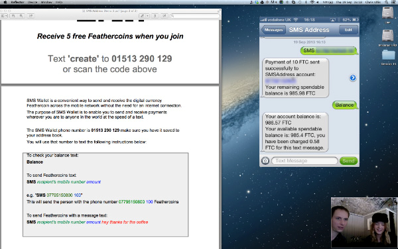Screen dimensions: 398x249
Task: Open the Device menu
Action: (33, 2)
